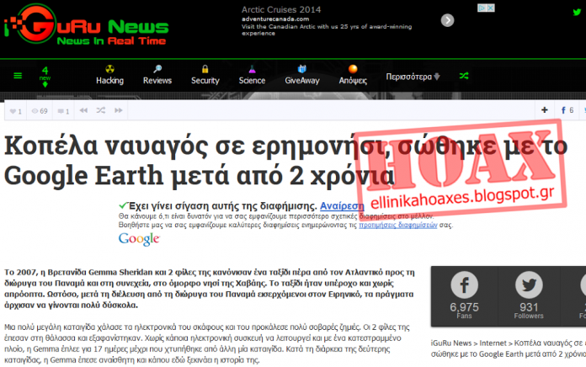Click the Απόψεις orange ball icon
This screenshot has width=586, height=367.
[353, 69]
